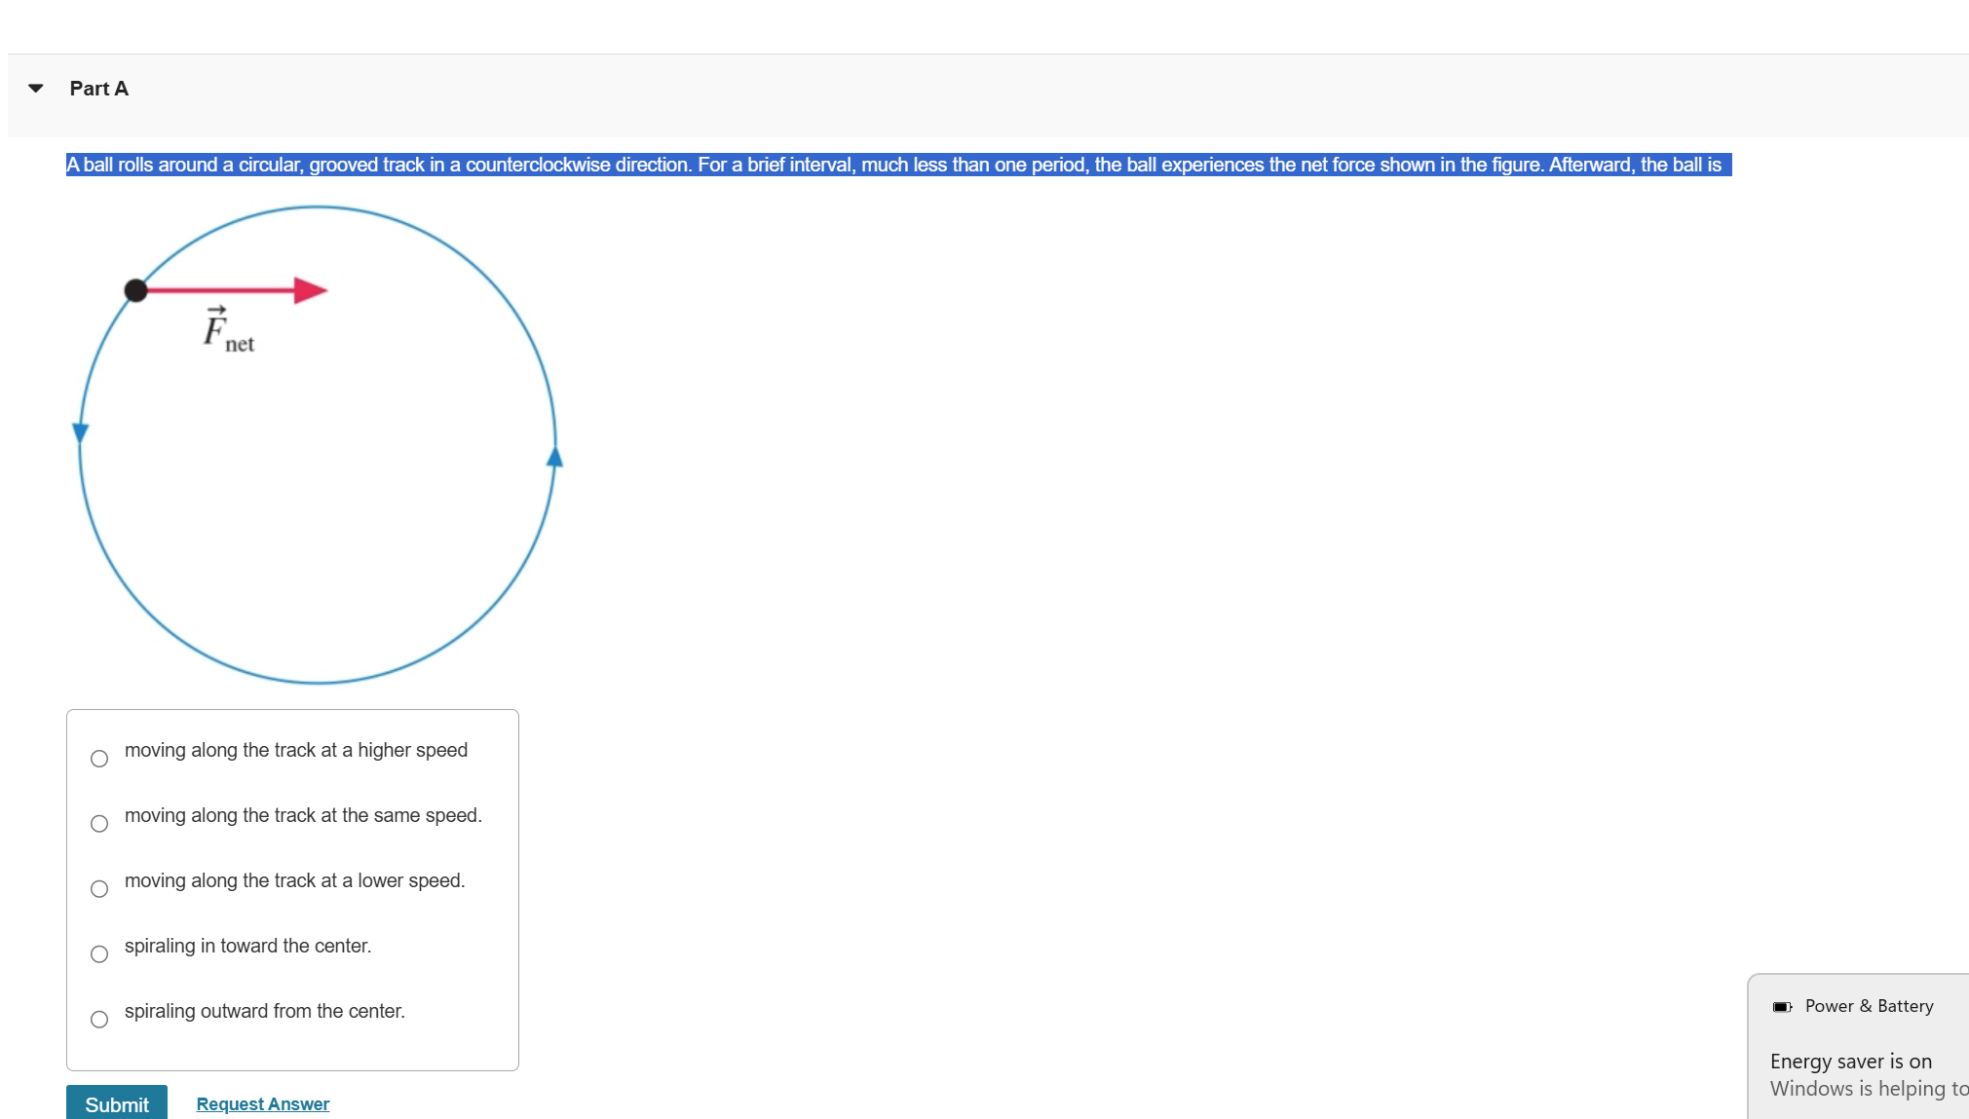Image resolution: width=1969 pixels, height=1119 pixels.
Task: Click the F net vector label
Action: [x=228, y=330]
